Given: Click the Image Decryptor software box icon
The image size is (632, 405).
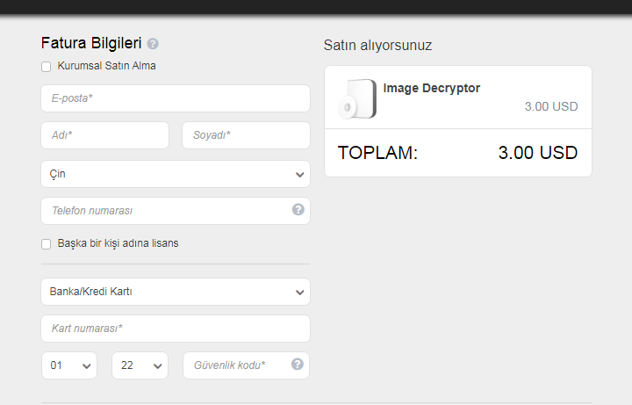Looking at the screenshot, I should [357, 99].
